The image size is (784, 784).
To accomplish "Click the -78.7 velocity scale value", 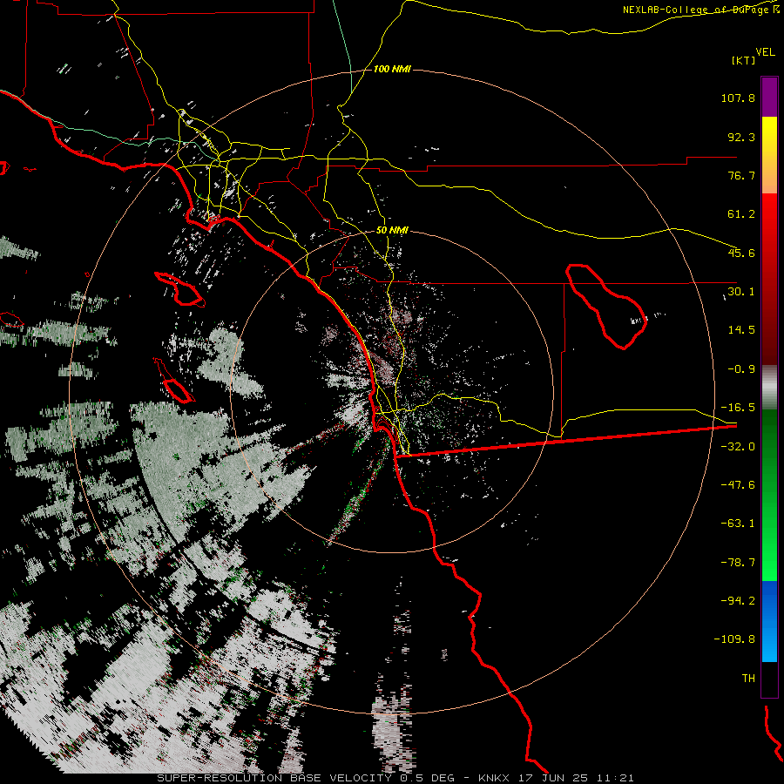I will click(738, 563).
